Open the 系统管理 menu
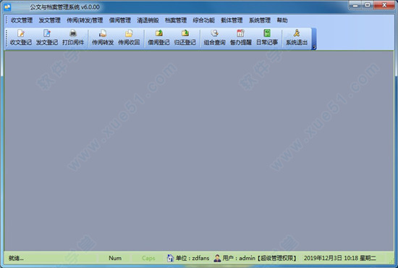Image resolution: width=398 pixels, height=268 pixels. tap(259, 20)
